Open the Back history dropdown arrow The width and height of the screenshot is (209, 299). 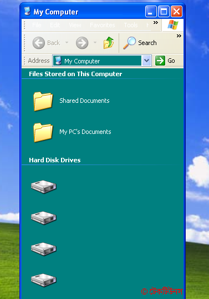point(67,43)
